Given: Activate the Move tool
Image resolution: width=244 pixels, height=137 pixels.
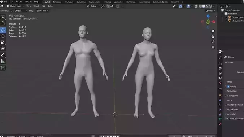Looking at the screenshot, I should coord(3,30).
